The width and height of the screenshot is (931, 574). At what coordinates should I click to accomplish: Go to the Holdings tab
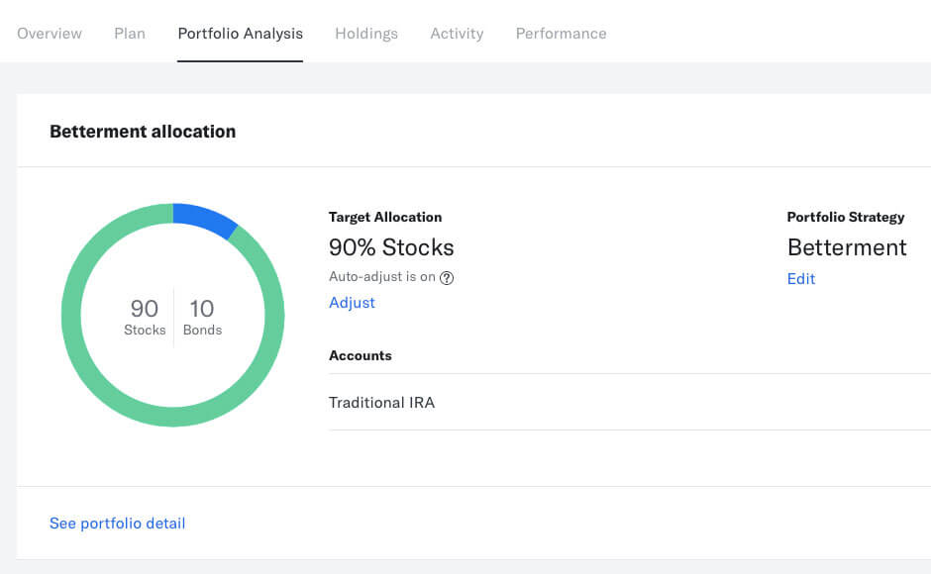[x=366, y=34]
